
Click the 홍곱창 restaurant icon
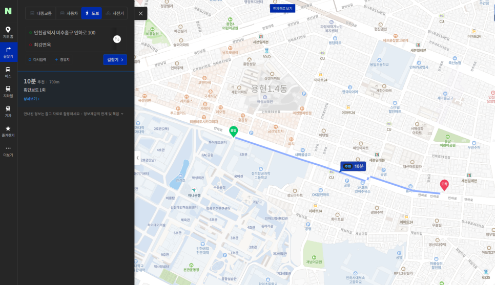click(x=242, y=116)
